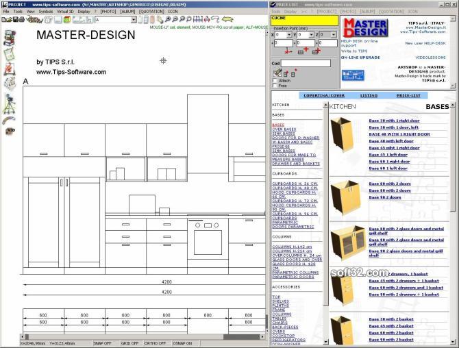Open the X insertion point dropdown
The height and width of the screenshot is (348, 459).
pos(288,35)
